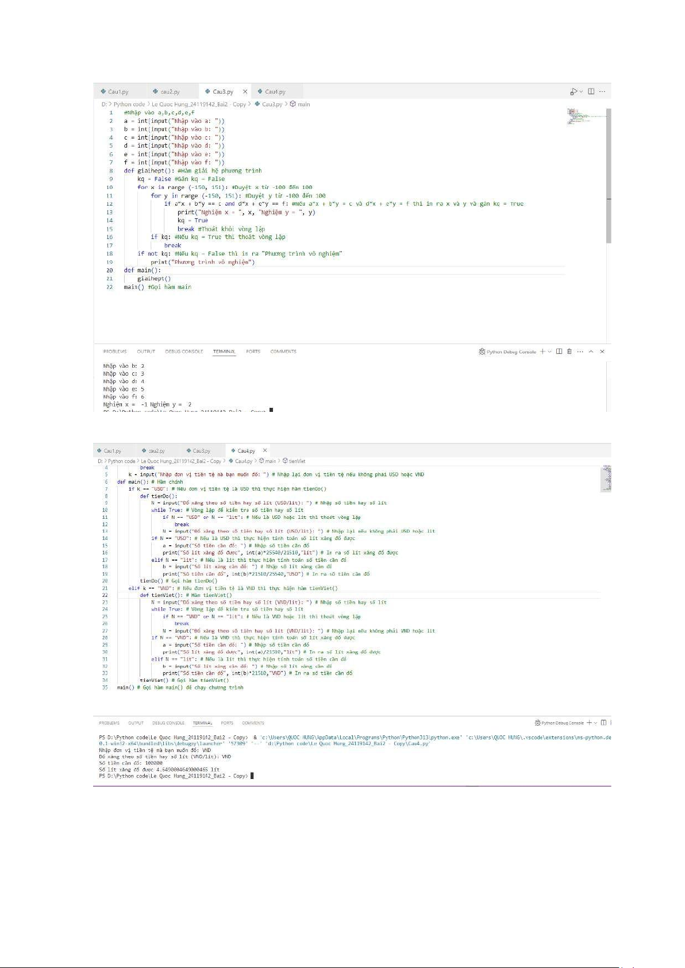Click the Cau3.py breadcrumb item

click(269, 105)
